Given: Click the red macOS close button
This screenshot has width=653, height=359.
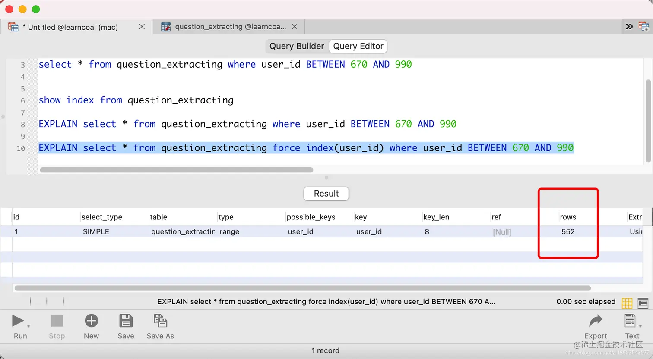Looking at the screenshot, I should tap(9, 9).
